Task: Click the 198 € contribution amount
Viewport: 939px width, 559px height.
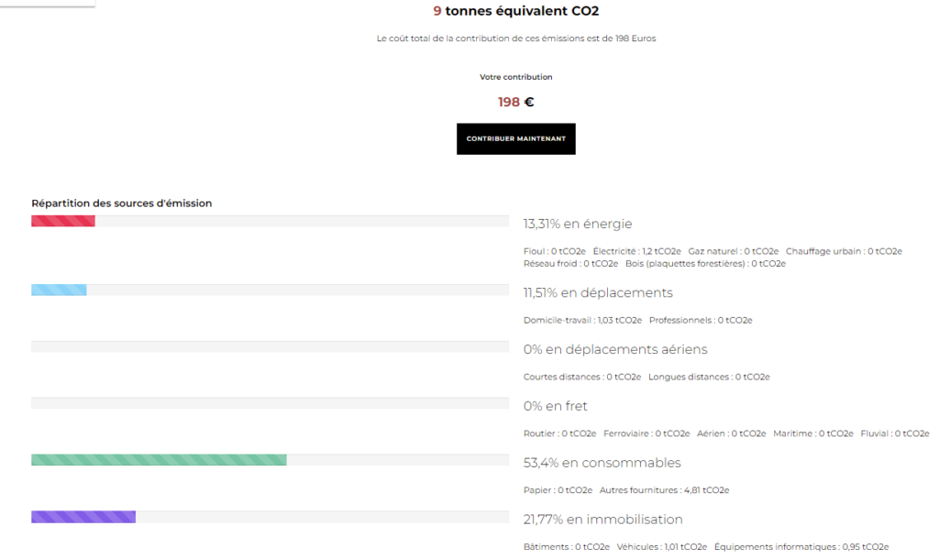Action: click(515, 102)
